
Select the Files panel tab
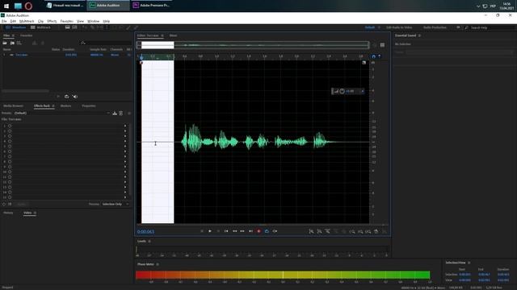click(6, 35)
